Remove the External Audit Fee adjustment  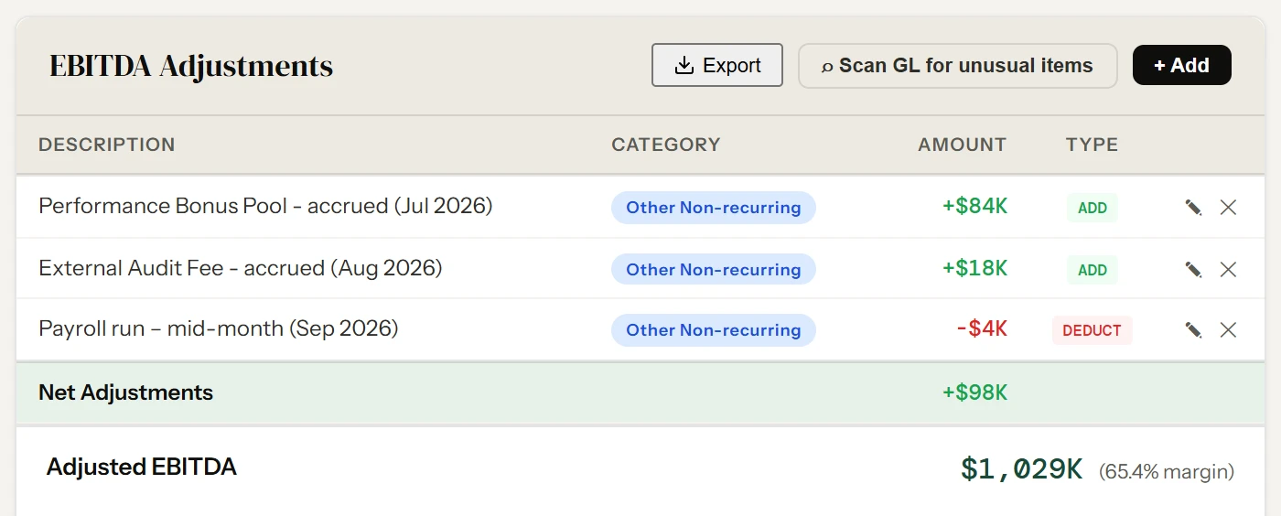point(1228,269)
